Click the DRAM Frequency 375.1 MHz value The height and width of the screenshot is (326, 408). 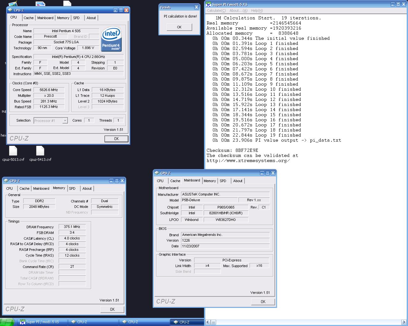coord(72,227)
